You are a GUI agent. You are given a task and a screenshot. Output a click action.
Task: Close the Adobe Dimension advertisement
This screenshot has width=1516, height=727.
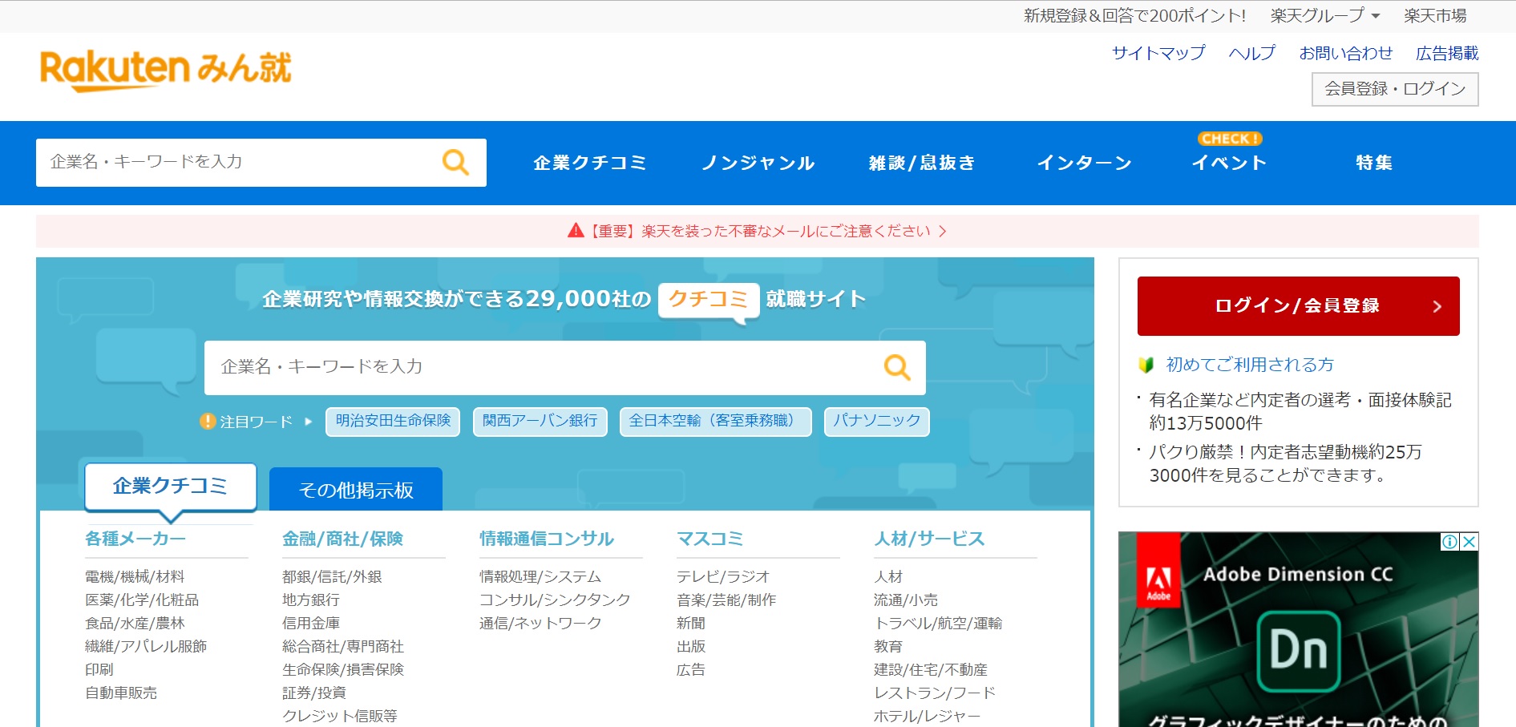[x=1469, y=542]
